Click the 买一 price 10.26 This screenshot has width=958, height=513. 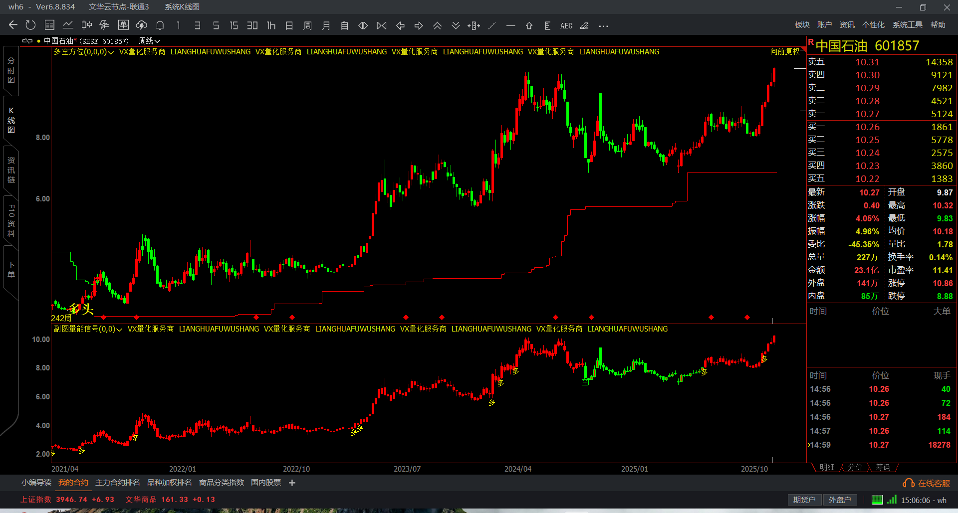pos(868,127)
